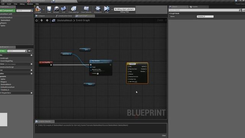The height and width of the screenshot is (138, 245).
Task: Click the Simulation toolbar icon
Action: 98,9
